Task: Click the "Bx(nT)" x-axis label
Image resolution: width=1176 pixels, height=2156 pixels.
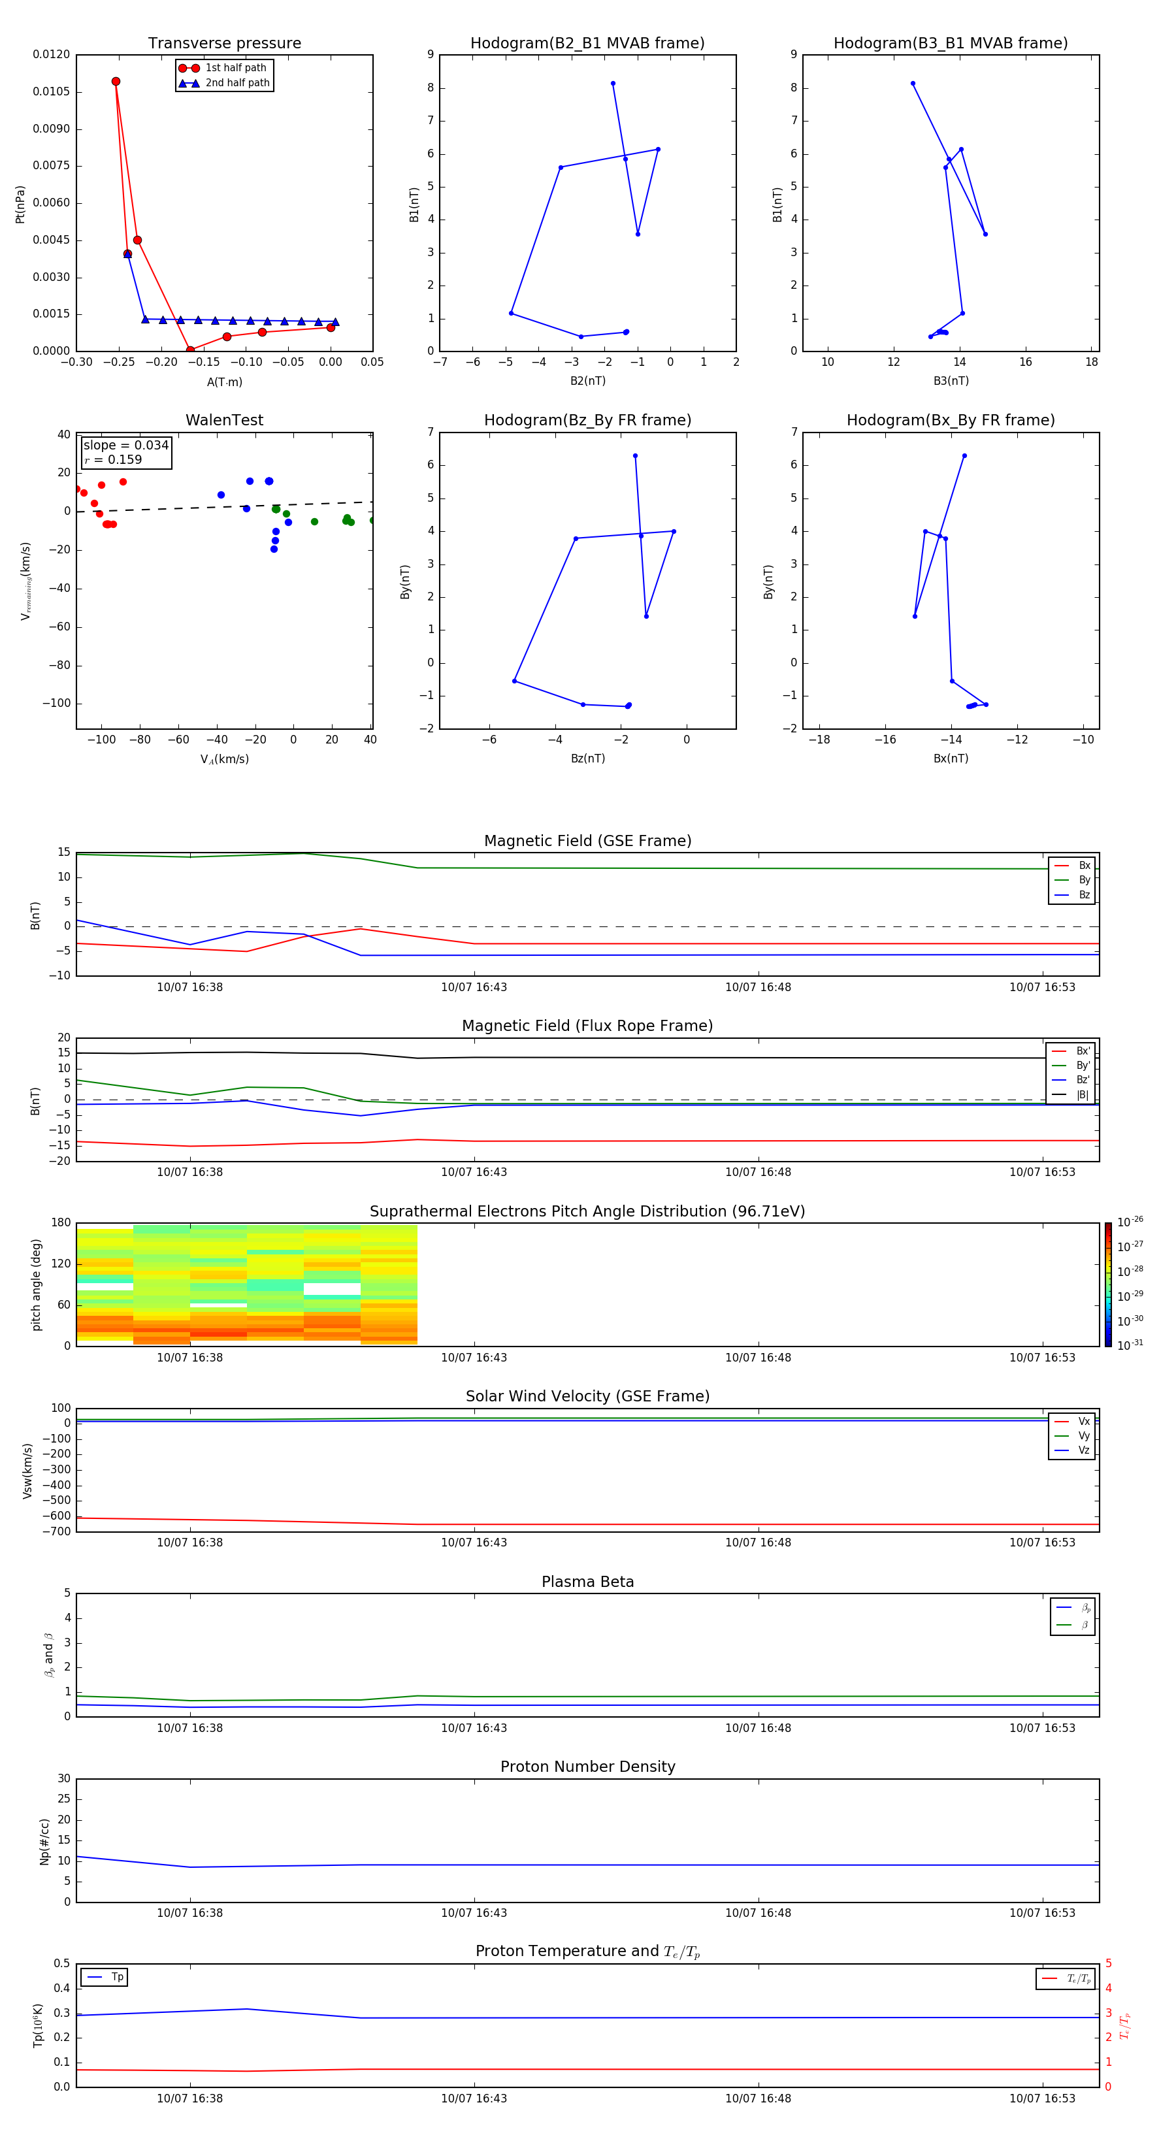Action: [x=951, y=759]
